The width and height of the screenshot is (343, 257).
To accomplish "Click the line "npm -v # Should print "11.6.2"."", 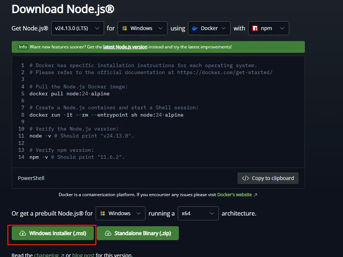I will coord(77,157).
